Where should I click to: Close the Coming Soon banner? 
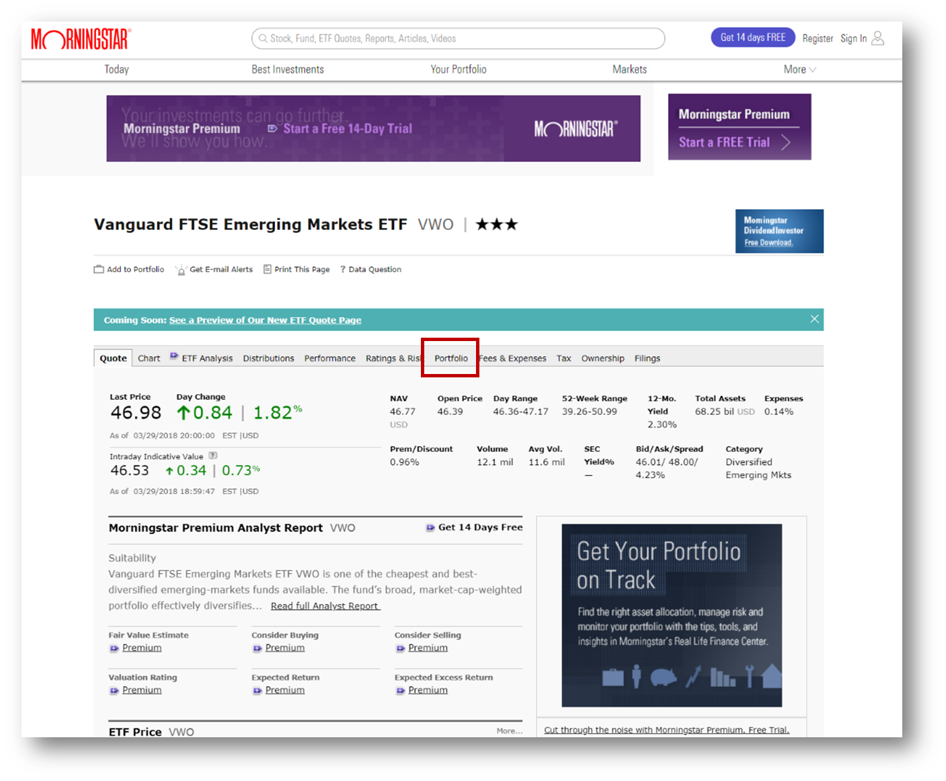tap(814, 319)
